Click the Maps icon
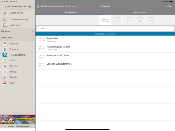The image size is (175, 131). click(5, 60)
